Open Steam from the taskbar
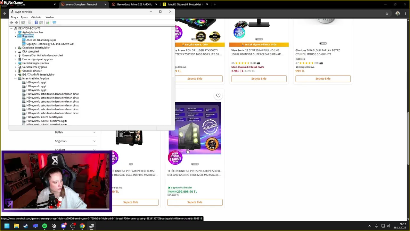The width and height of the screenshot is (410, 231). (26, 226)
